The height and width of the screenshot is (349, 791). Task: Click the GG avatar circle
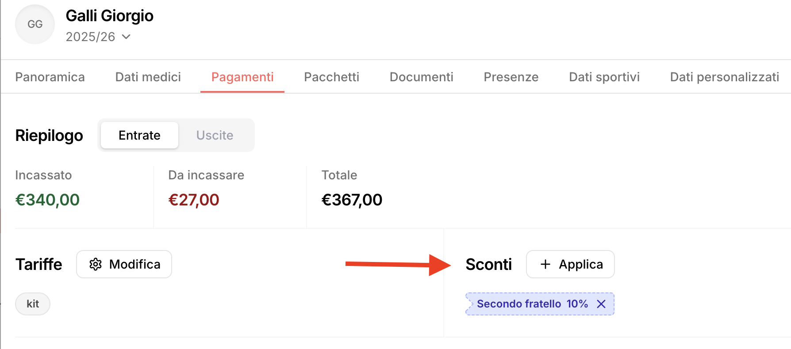(x=35, y=24)
